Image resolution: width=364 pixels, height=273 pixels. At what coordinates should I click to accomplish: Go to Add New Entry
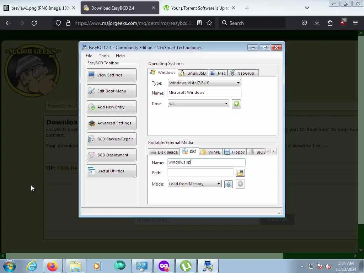coord(111,107)
